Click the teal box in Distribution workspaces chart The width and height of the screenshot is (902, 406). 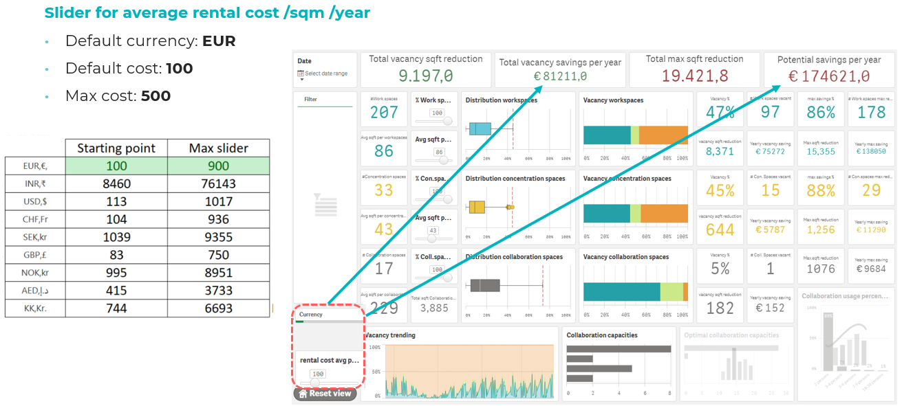[x=480, y=128]
